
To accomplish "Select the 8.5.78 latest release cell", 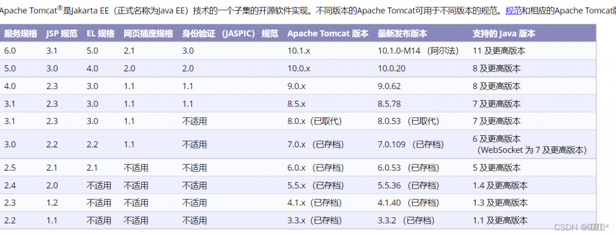I will [389, 104].
